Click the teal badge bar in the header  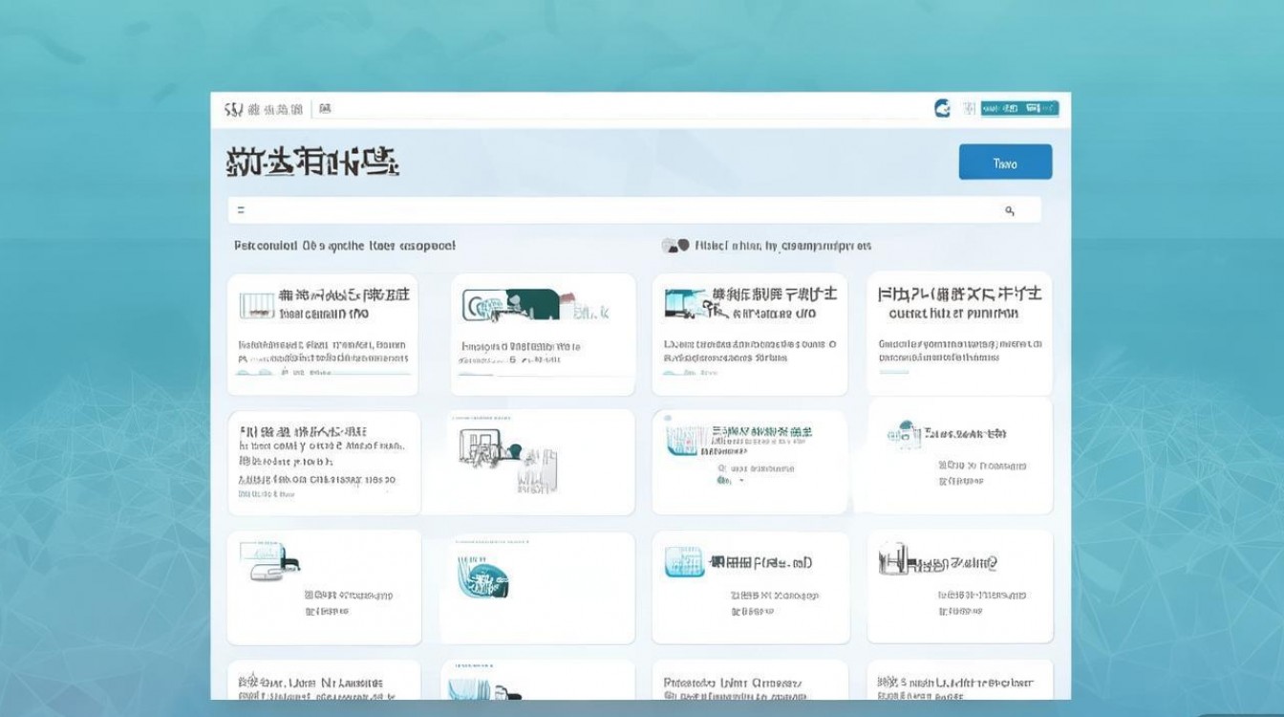(1019, 109)
